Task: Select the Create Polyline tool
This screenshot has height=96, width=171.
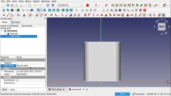Action: pyautogui.click(x=37, y=15)
